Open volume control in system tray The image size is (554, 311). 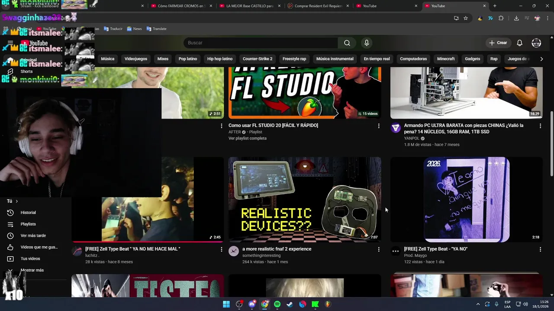pos(525,304)
